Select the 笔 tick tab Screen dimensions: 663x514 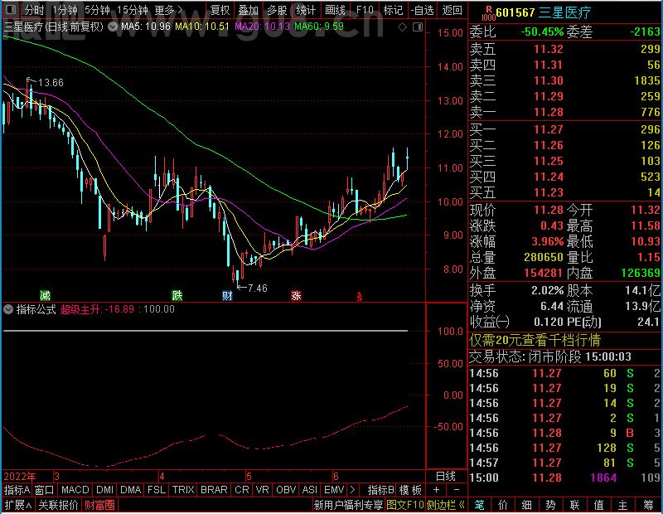[479, 505]
